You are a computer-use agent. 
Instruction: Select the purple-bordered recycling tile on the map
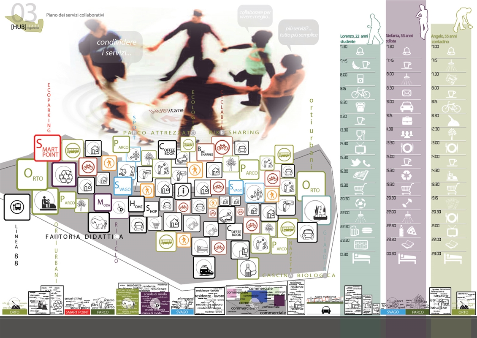(x=64, y=174)
